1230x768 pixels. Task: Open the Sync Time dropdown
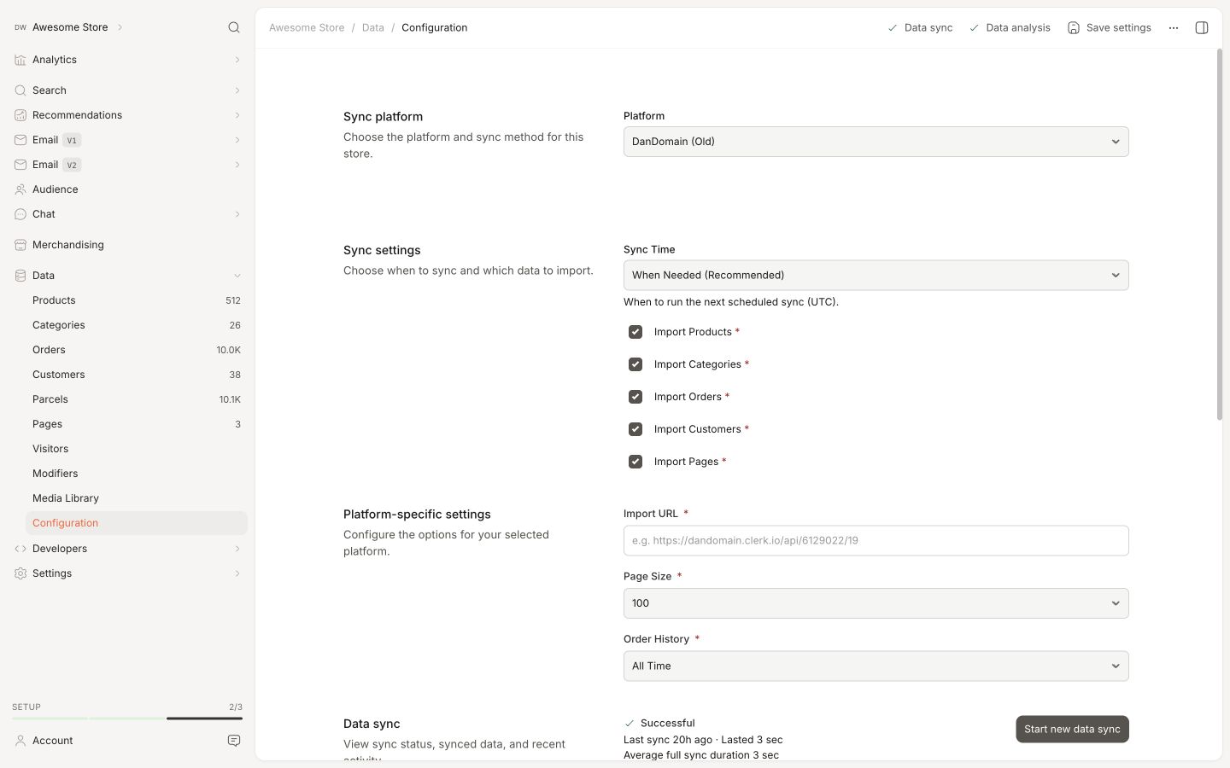[x=876, y=276]
